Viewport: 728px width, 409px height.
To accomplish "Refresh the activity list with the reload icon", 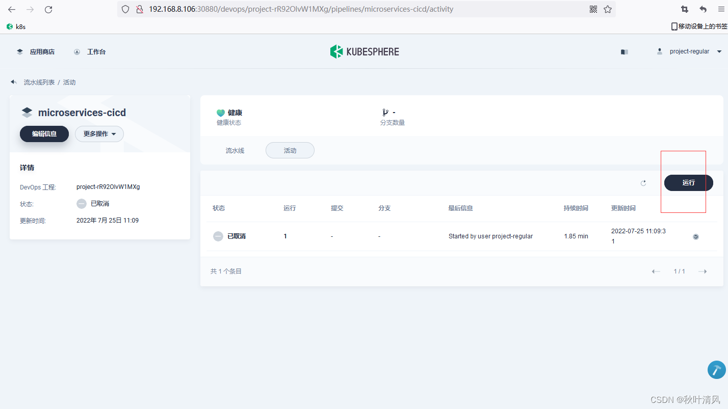I will pos(643,183).
